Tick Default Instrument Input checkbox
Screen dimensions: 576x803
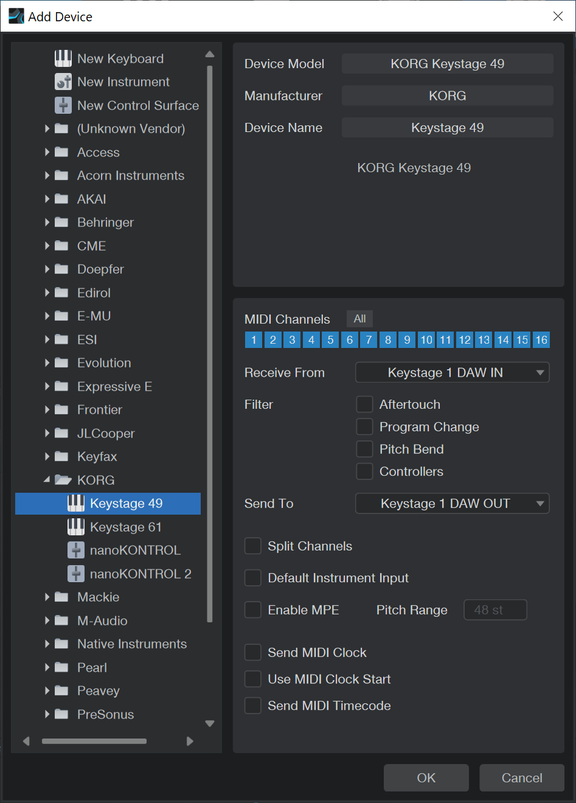point(252,578)
